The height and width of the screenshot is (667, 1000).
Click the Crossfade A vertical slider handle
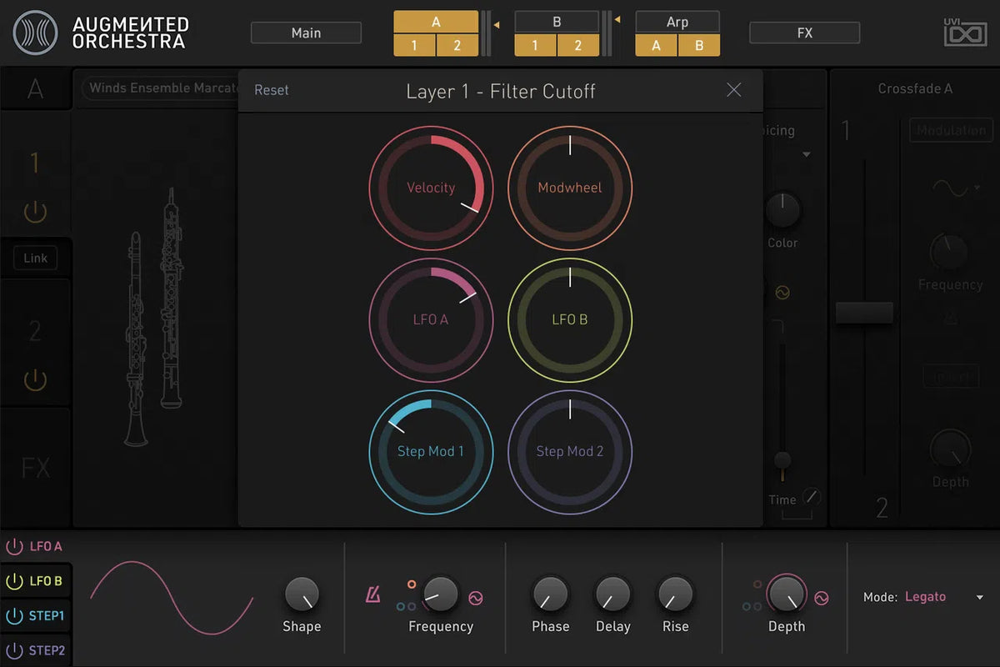(x=864, y=313)
